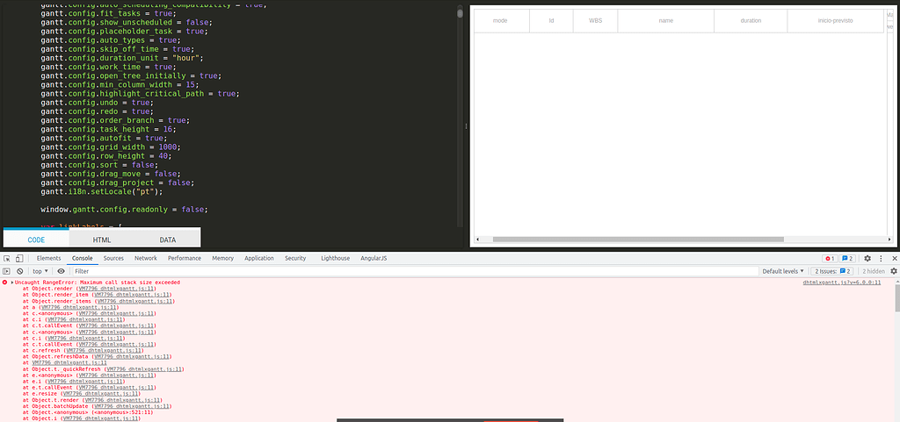
Task: Toggle the device toolbar icon
Action: tap(19, 258)
